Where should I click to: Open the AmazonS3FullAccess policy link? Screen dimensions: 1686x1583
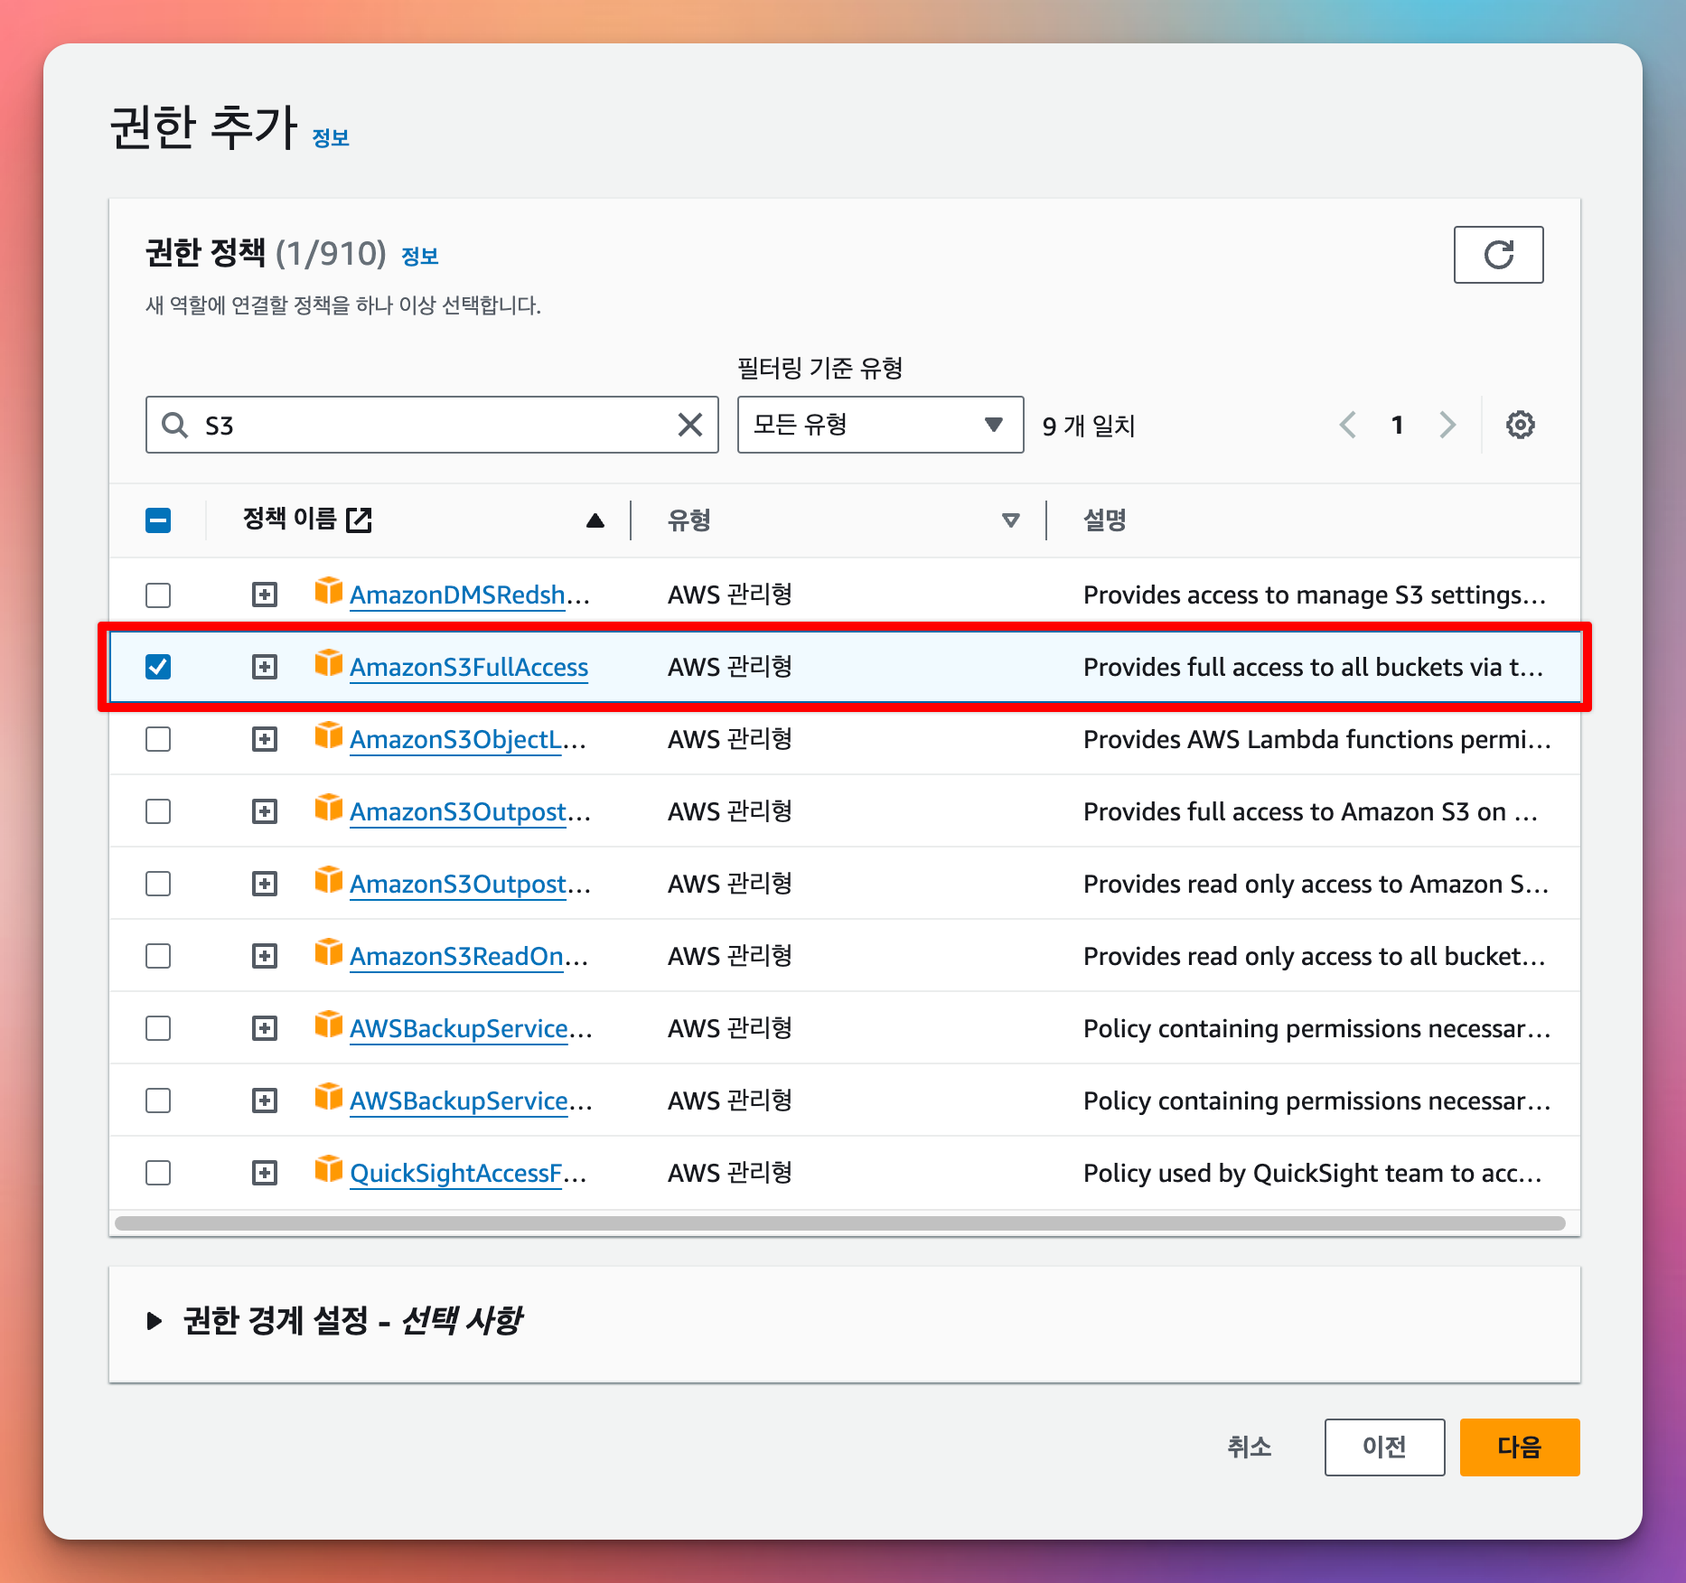[469, 667]
